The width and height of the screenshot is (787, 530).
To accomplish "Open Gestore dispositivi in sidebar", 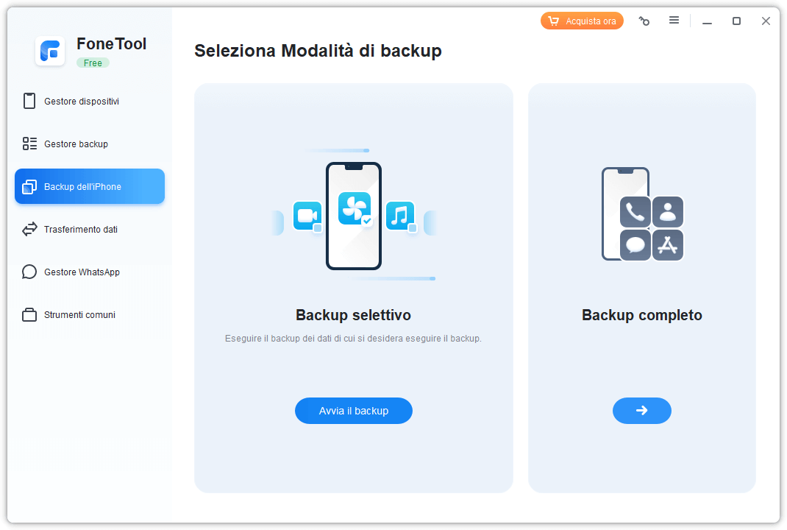I will click(x=82, y=102).
